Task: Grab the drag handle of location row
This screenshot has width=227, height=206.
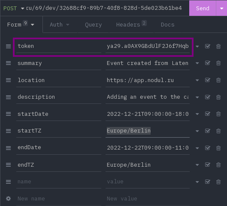Action: tap(9, 80)
